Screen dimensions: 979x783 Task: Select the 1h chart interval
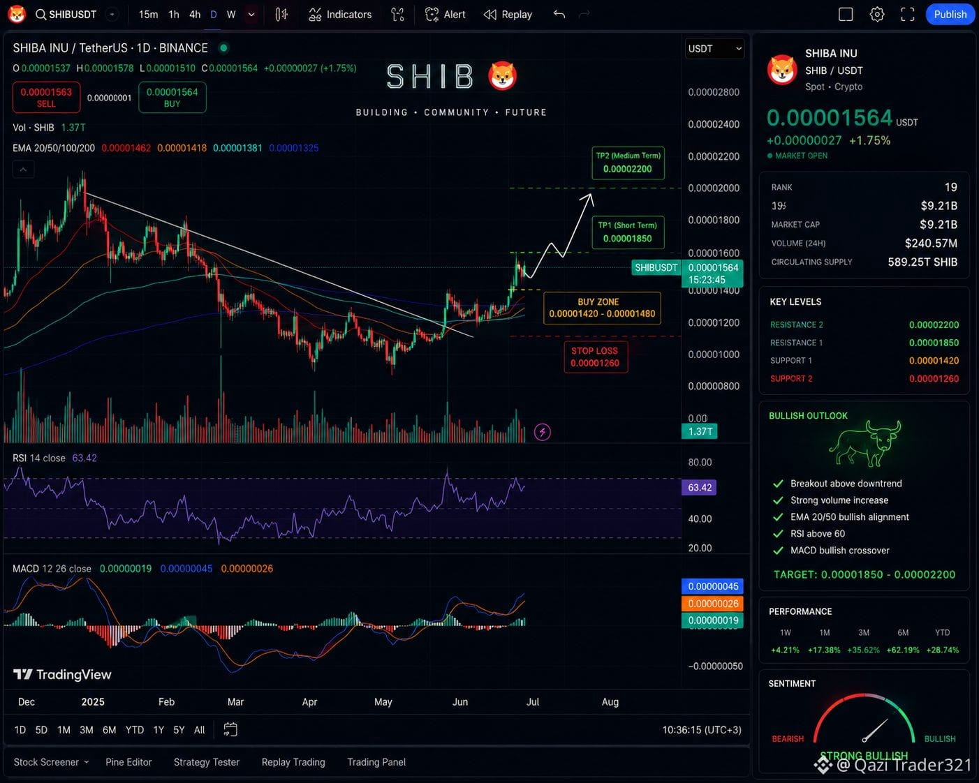pyautogui.click(x=174, y=15)
